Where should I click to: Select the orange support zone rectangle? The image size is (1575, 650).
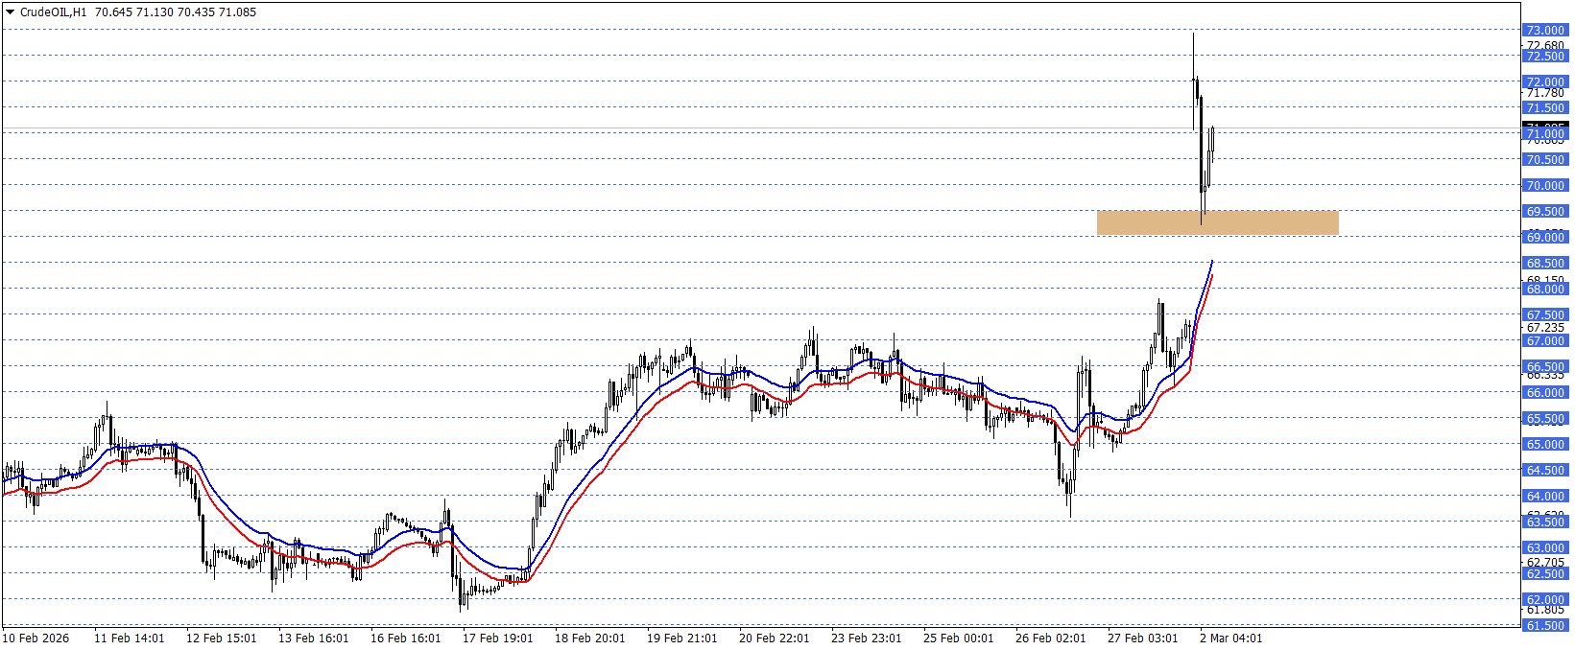1217,222
